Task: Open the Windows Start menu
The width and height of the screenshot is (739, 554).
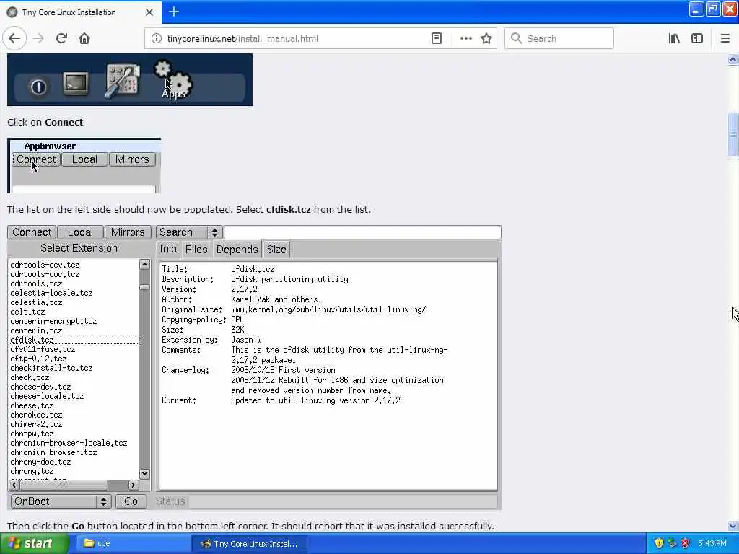Action: pos(34,544)
